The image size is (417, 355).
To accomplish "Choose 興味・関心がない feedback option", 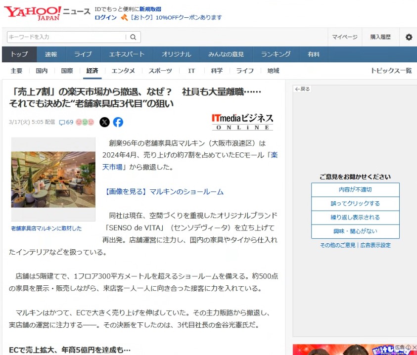I will coord(355,231).
